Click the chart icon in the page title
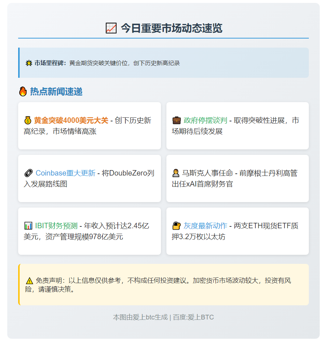Screen dimensions: 327x350 (111, 27)
